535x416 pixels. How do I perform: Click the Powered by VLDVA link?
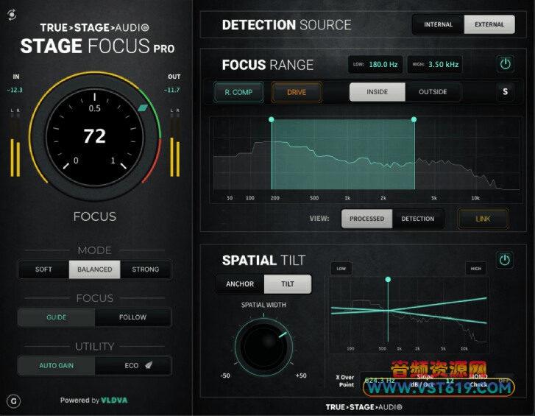coord(94,401)
